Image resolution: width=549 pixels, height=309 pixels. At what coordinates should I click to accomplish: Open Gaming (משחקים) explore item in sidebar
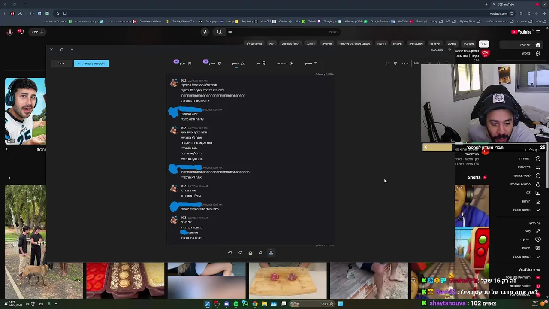[530, 239]
